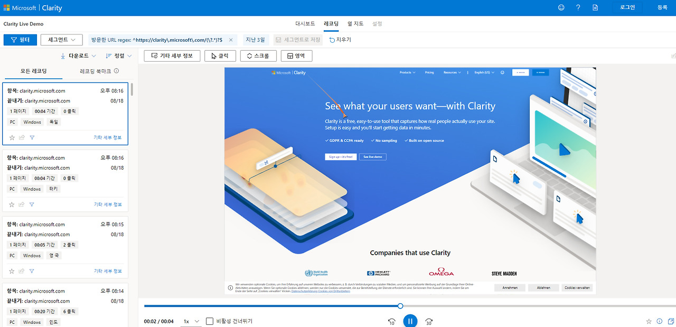Screen dimensions: 676x327
Task: Click the replayed page 'See live demo' button
Action: (x=373, y=157)
